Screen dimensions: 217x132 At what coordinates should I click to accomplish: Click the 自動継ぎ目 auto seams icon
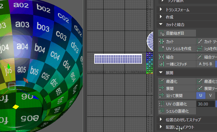tap(162, 33)
